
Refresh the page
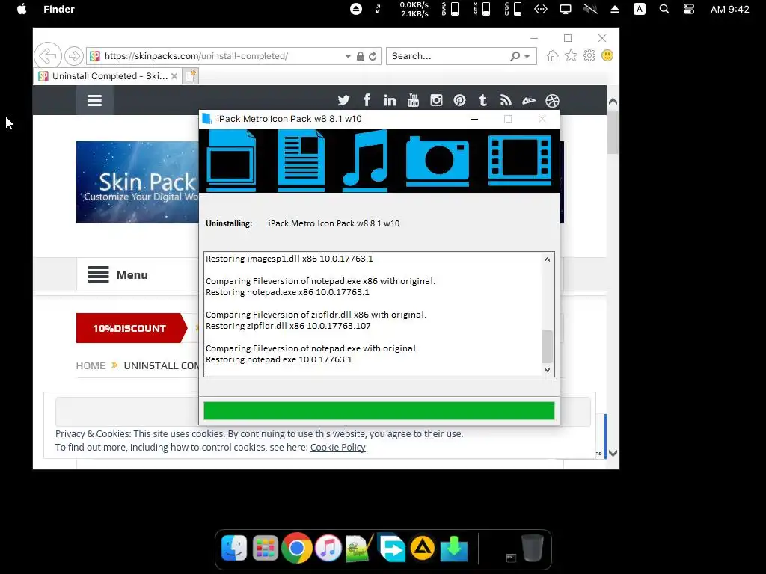[x=373, y=56]
